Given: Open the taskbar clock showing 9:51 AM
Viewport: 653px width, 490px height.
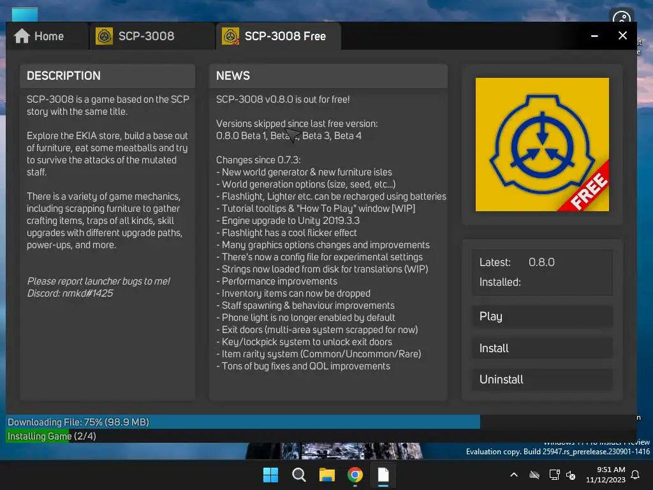Looking at the screenshot, I should pyautogui.click(x=606, y=475).
